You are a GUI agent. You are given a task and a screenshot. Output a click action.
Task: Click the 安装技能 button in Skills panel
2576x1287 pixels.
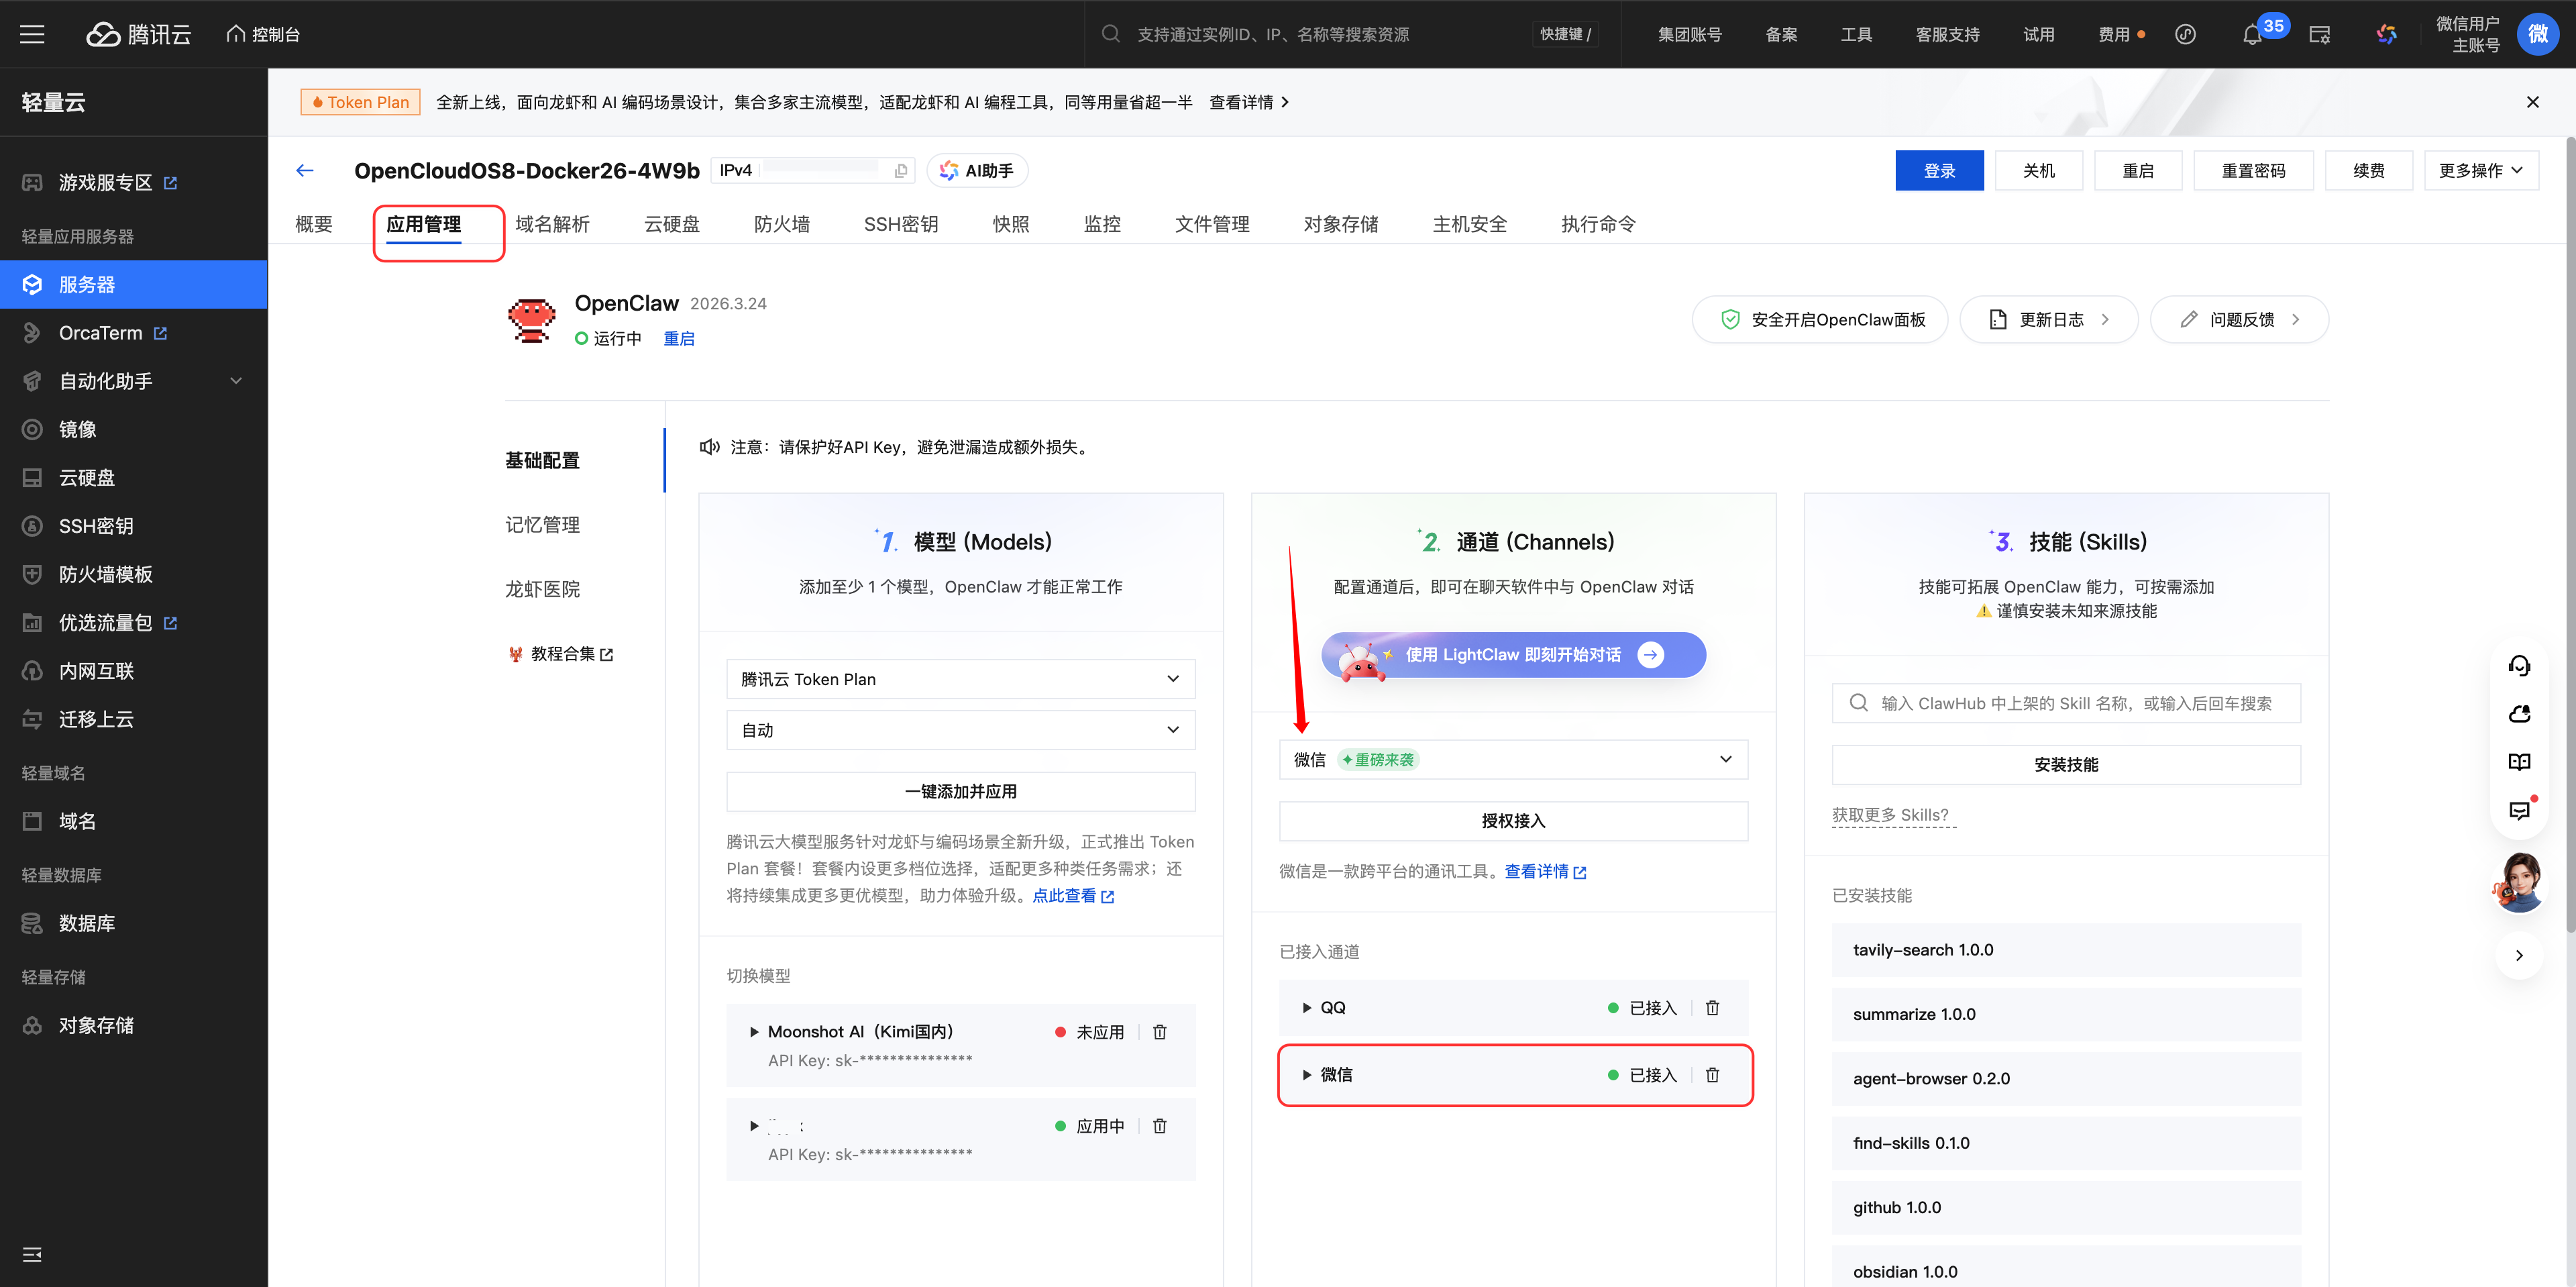pyautogui.click(x=2066, y=764)
